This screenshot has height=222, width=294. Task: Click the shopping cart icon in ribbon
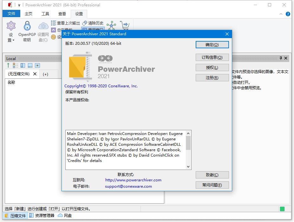[125, 25]
